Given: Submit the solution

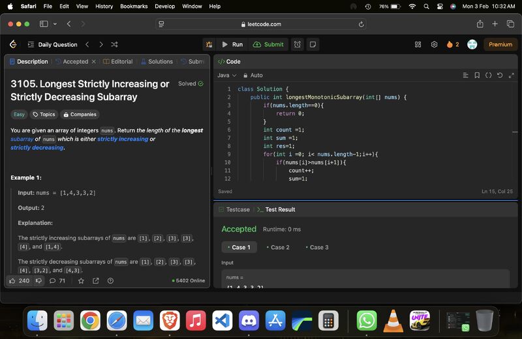Looking at the screenshot, I should tap(268, 44).
